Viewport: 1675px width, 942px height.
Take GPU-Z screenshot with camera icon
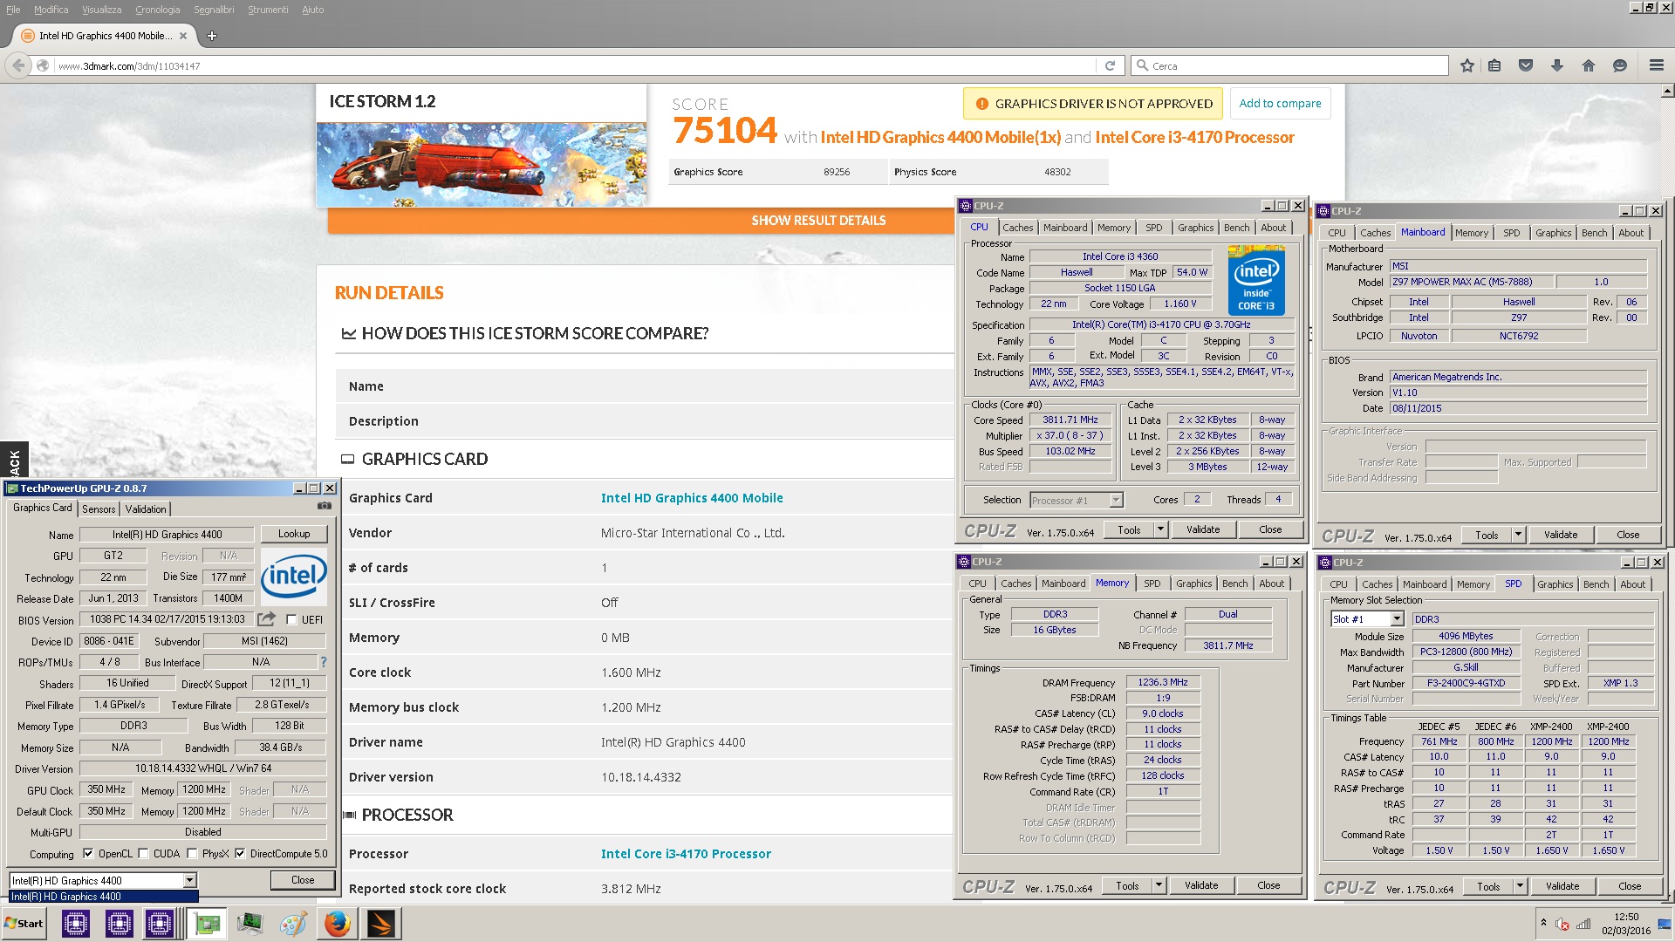coord(325,506)
